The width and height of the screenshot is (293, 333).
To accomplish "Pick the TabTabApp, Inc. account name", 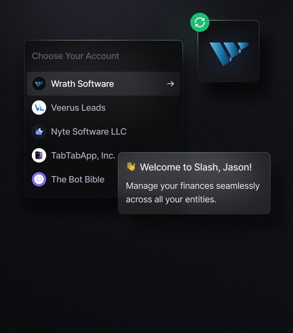I will [x=83, y=155].
